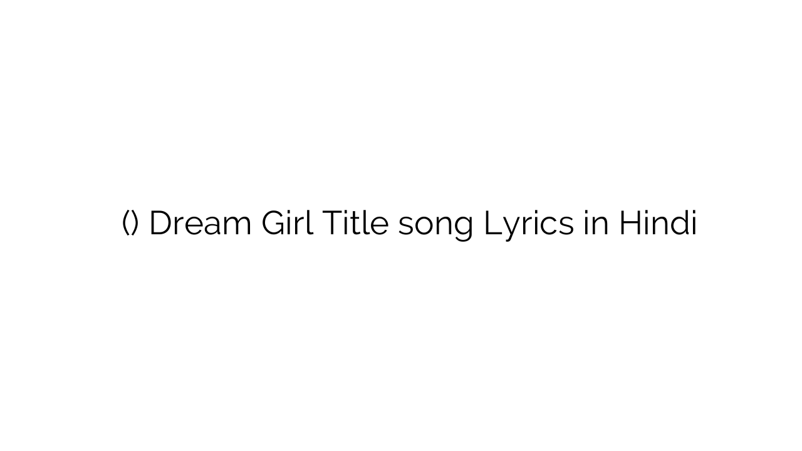The image size is (802, 451).
Task: Click the word "Lyrics" in the heading
Action: [529, 224]
